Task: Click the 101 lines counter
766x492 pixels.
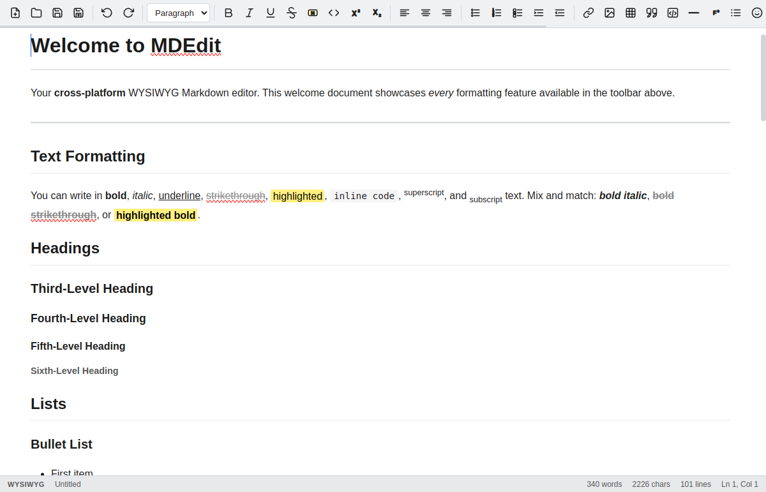Action: 696,484
